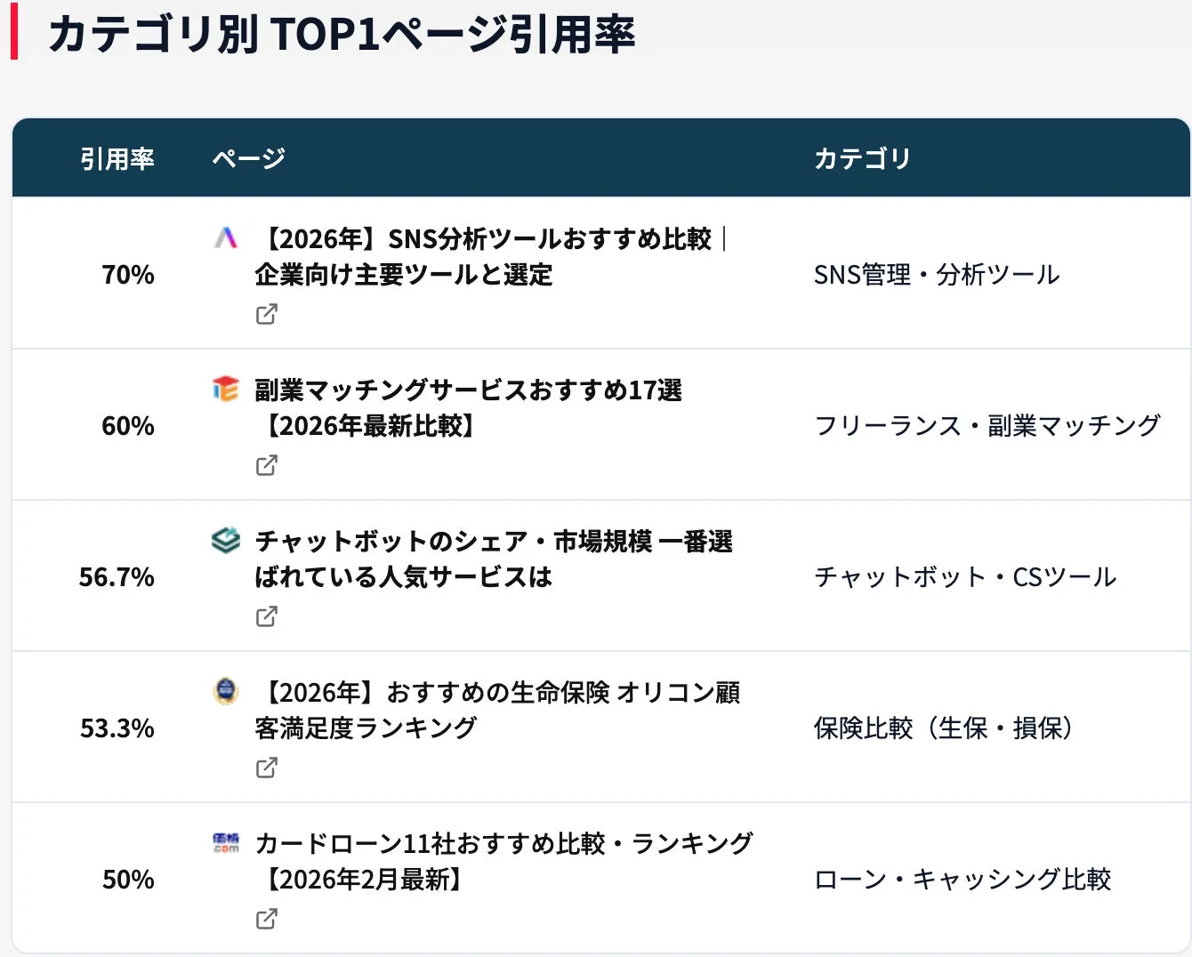Select the 保険比較（生保・損保）category label
1192x957 pixels.
click(945, 728)
